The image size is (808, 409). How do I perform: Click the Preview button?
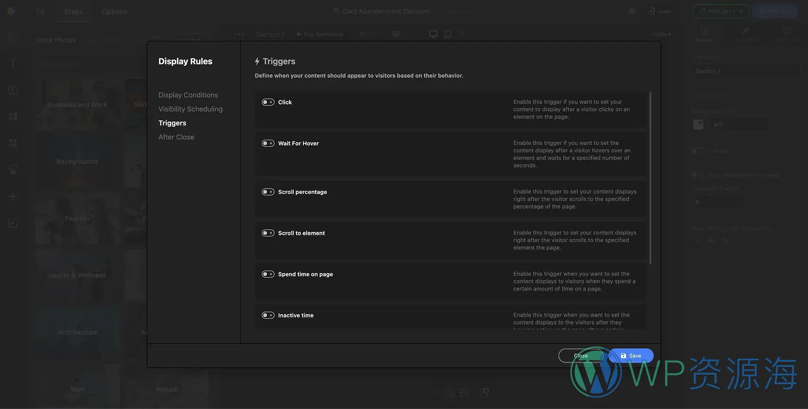coord(775,11)
